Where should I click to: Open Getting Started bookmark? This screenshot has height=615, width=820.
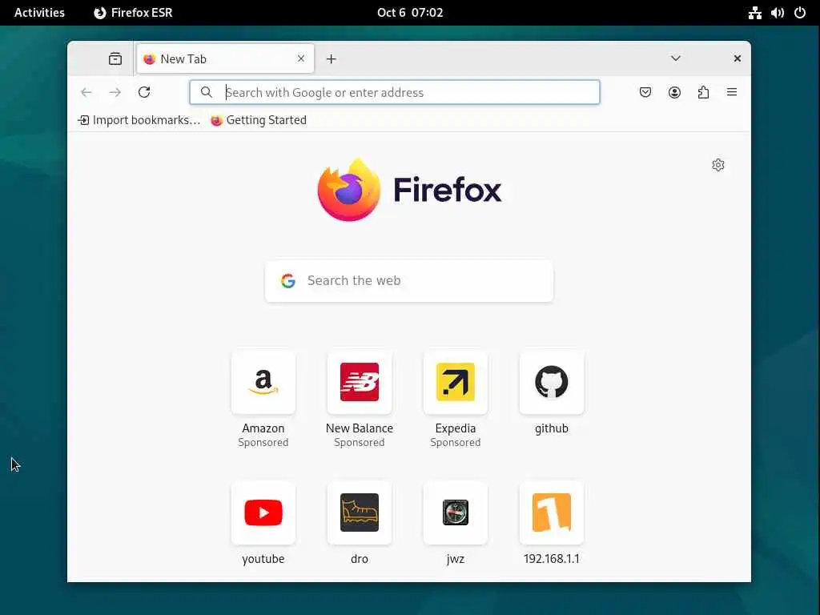click(x=259, y=120)
